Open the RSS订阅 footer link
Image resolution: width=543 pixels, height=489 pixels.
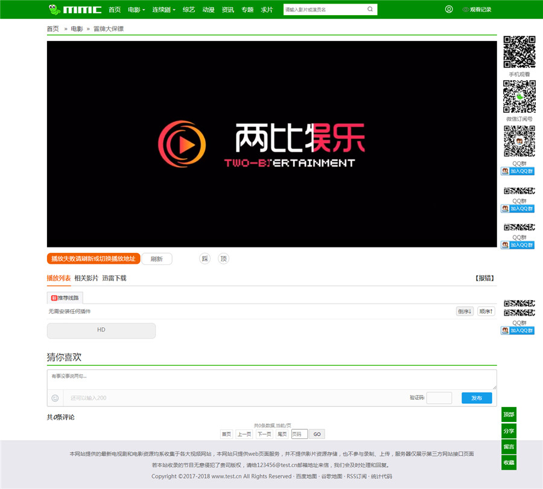point(357,476)
